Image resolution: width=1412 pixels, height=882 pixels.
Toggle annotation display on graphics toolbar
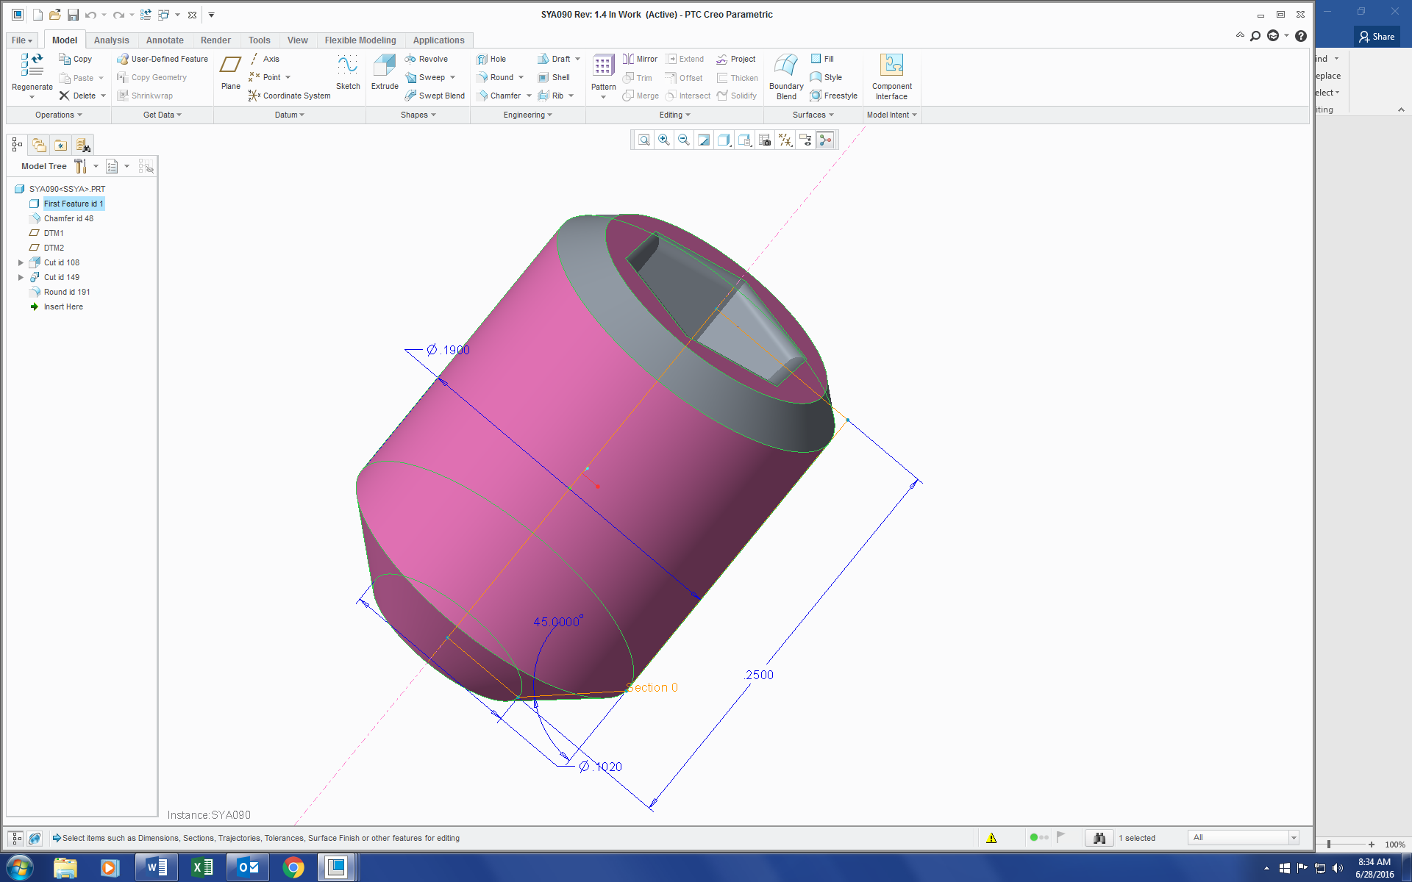click(805, 140)
